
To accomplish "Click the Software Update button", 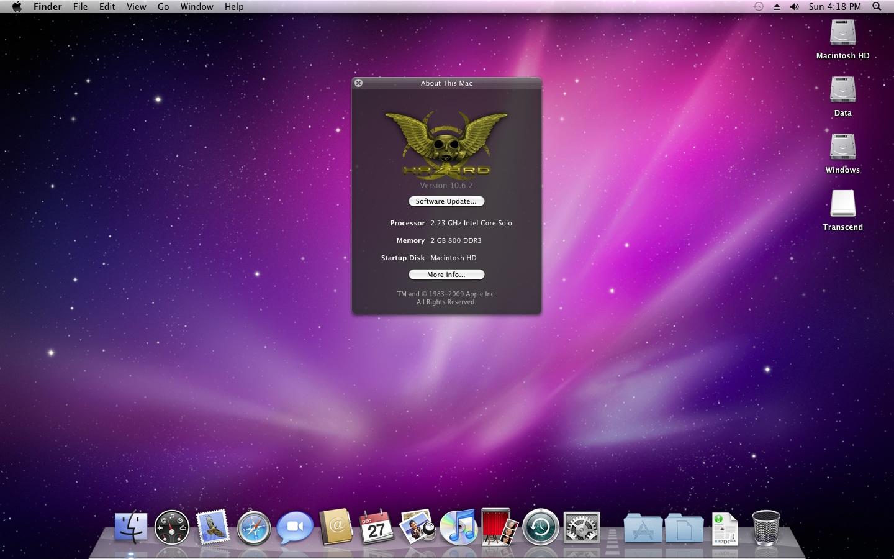I will tap(446, 201).
